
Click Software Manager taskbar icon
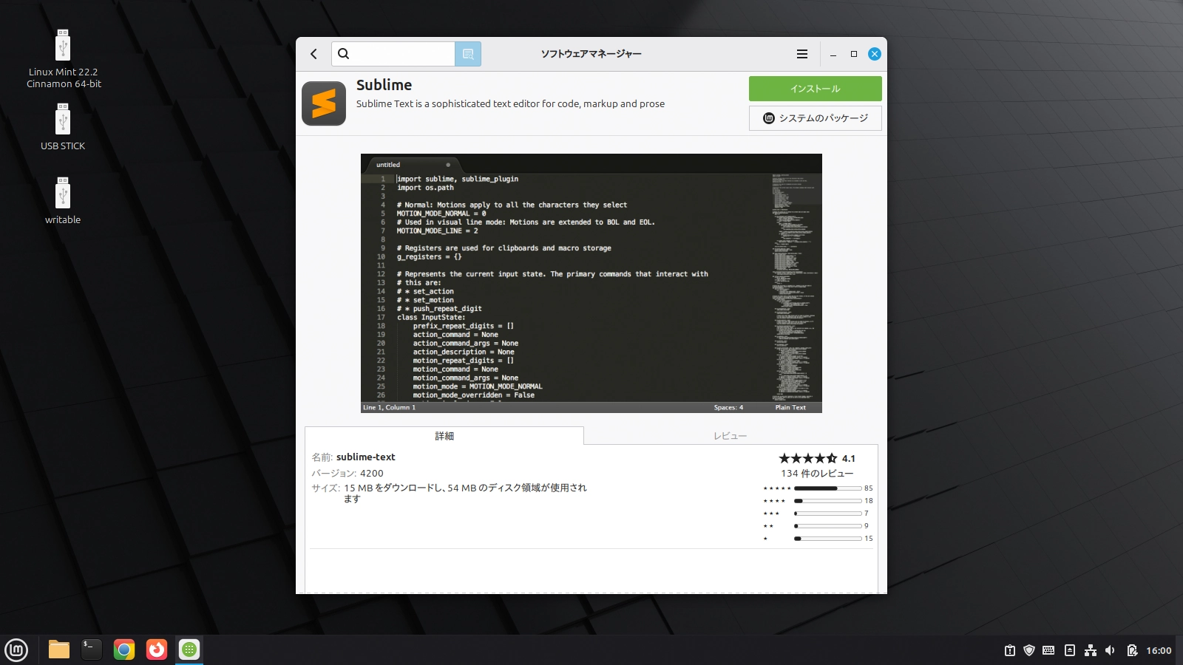[x=189, y=650]
